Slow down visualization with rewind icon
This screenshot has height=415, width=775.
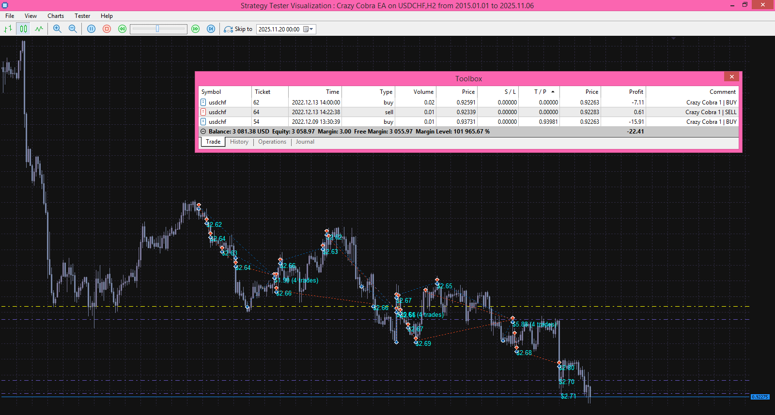click(122, 29)
